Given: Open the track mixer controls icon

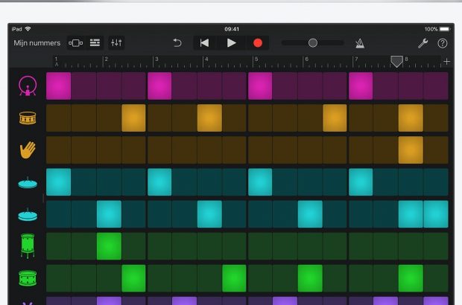Looking at the screenshot, I should [117, 43].
